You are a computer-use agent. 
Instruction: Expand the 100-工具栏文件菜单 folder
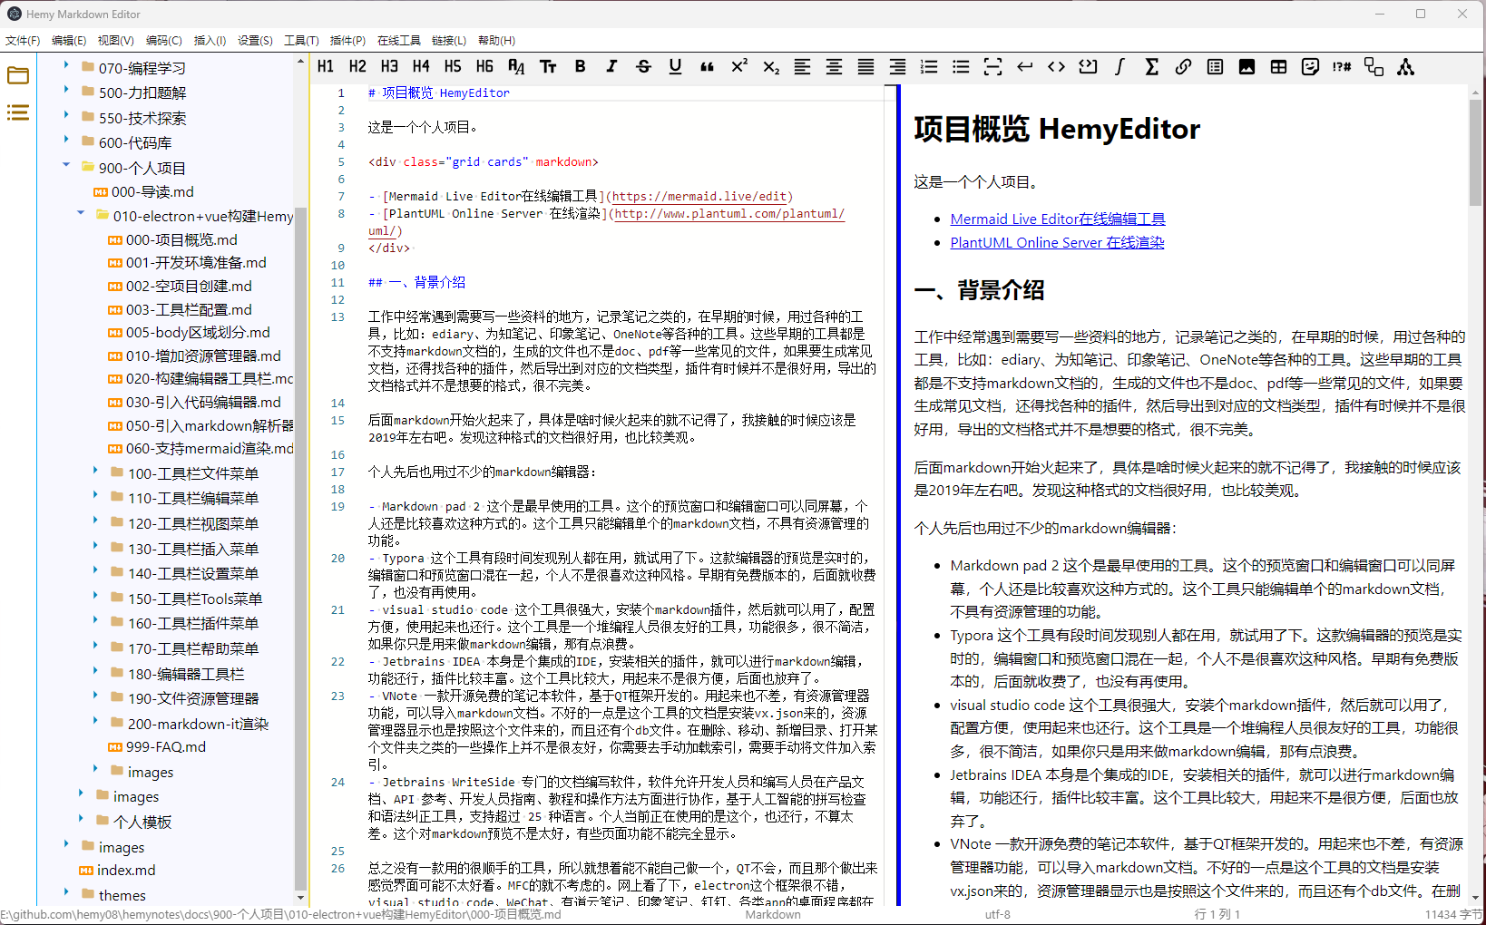click(95, 471)
